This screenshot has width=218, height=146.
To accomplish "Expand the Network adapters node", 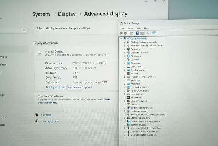I will click(x=124, y=87).
